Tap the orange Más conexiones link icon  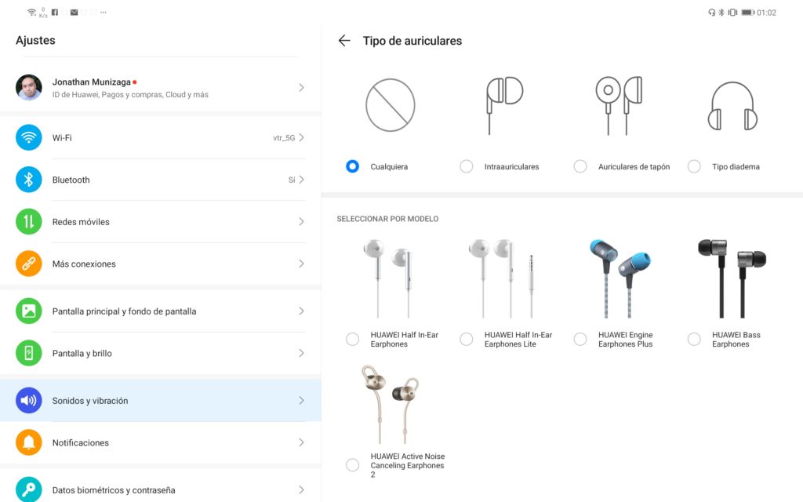29,264
